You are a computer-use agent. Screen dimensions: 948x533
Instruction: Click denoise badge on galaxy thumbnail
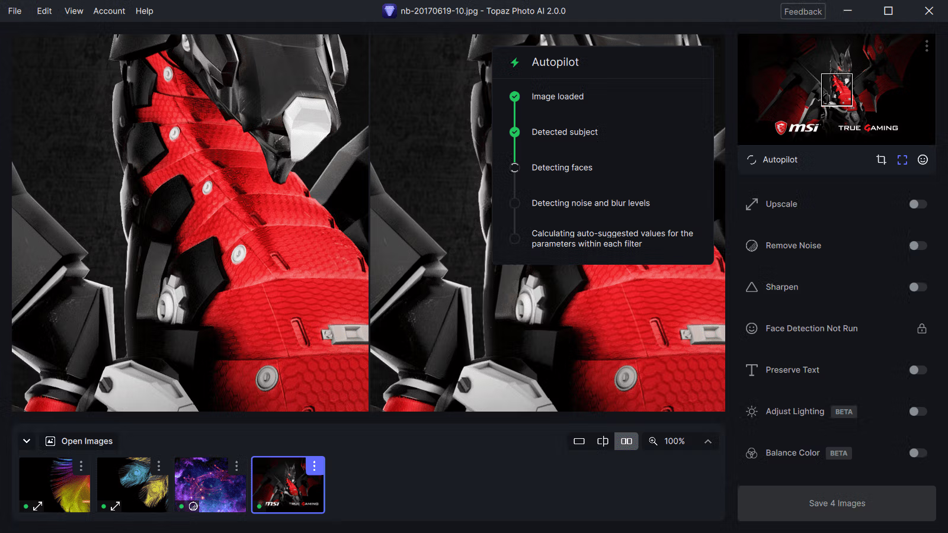[x=193, y=506]
